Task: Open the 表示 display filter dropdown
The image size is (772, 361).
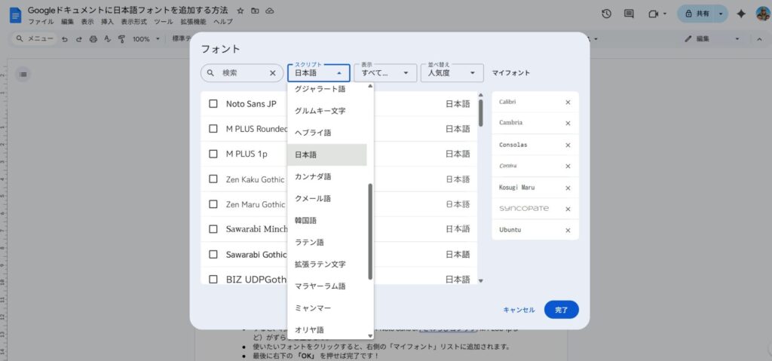Action: pyautogui.click(x=384, y=73)
